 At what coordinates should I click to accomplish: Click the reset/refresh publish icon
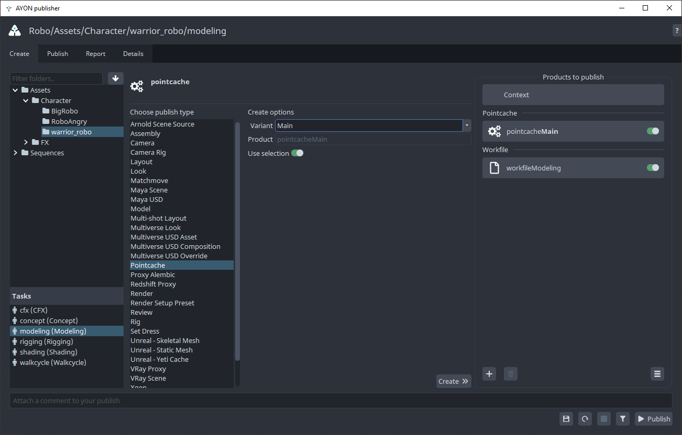[x=585, y=419]
